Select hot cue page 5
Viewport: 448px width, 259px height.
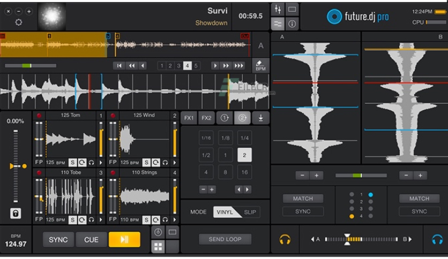196,66
